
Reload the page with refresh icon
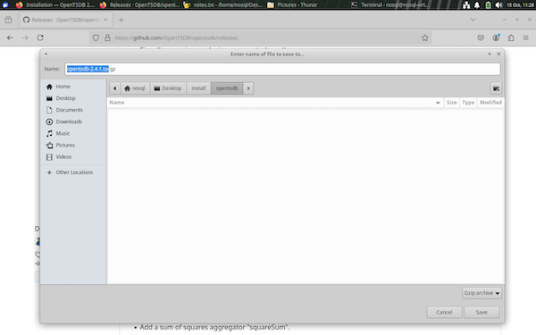pos(40,38)
